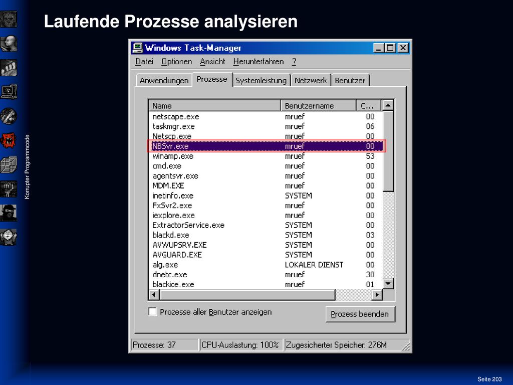The image size is (513, 385).
Task: Click the horizontal scroll-right arrow
Action: click(x=377, y=295)
